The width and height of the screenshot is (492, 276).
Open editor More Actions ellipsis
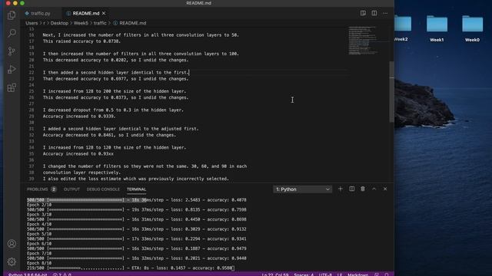(385, 13)
